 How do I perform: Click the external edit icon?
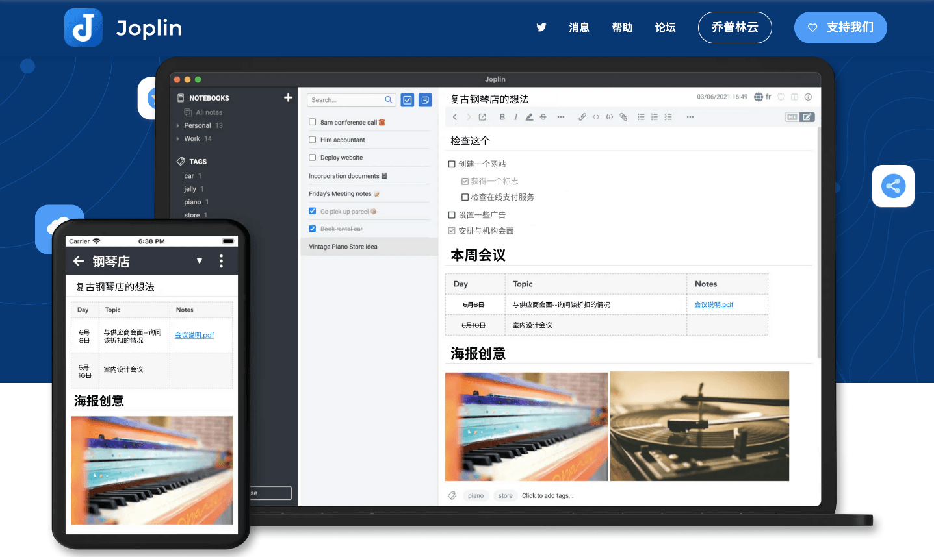482,117
